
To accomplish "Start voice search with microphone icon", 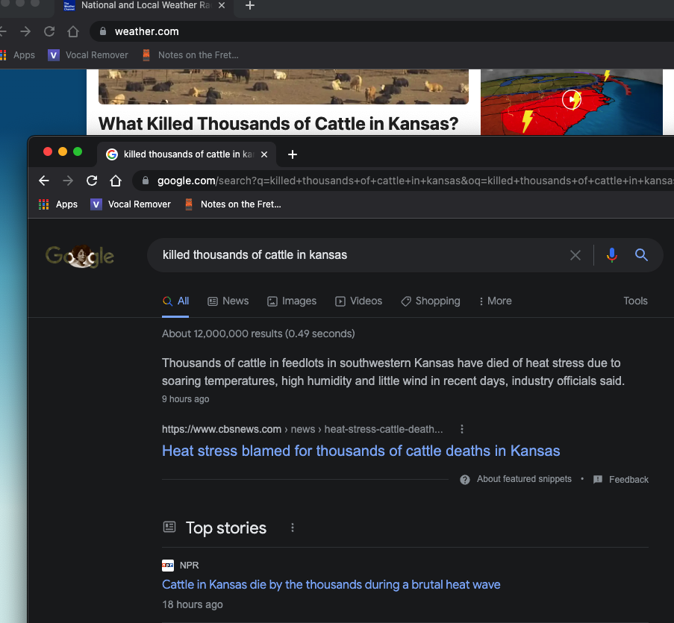I will [611, 255].
